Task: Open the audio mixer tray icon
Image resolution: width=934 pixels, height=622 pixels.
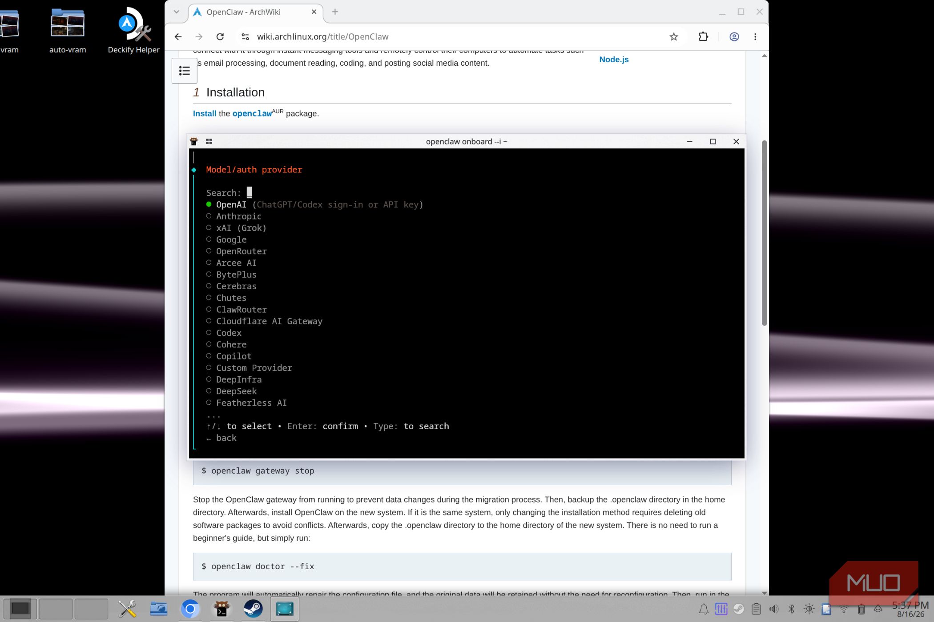Action: [x=721, y=609]
